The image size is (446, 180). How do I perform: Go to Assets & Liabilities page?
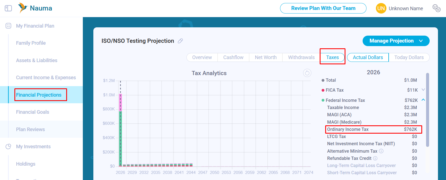tap(37, 60)
